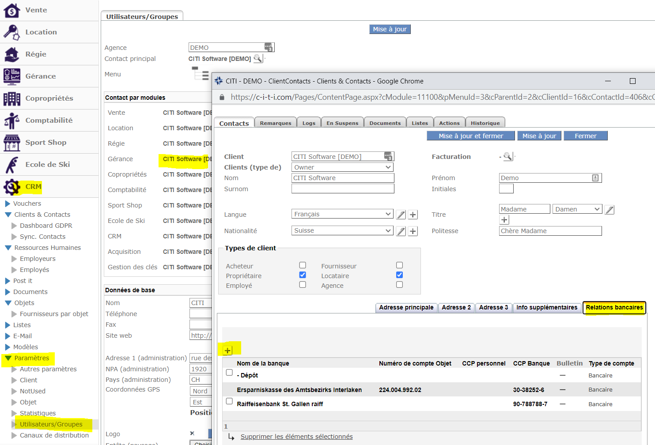Open the Location module keys icon
The image size is (655, 445).
coord(12,32)
